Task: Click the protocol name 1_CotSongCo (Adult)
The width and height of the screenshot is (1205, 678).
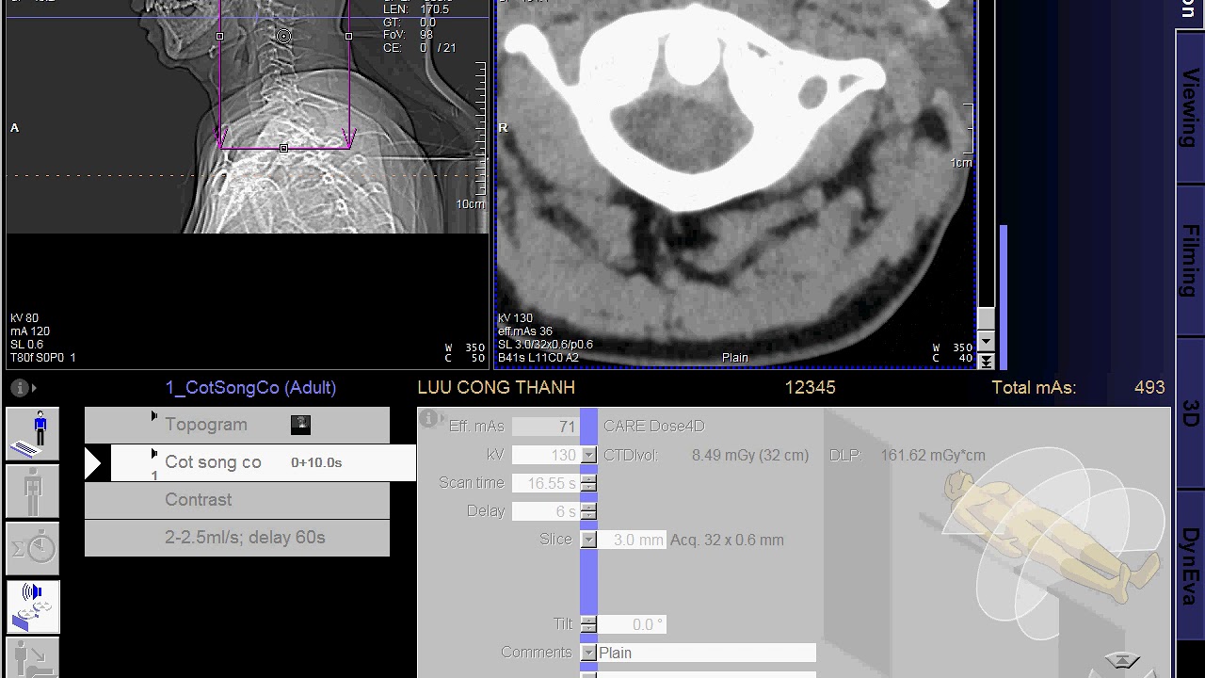Action: pos(250,387)
